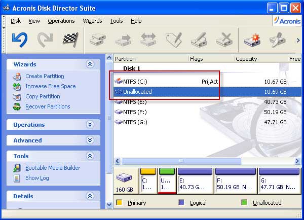304x220 pixels.
Task: Click the Redo gray arrow icon
Action: [45, 40]
